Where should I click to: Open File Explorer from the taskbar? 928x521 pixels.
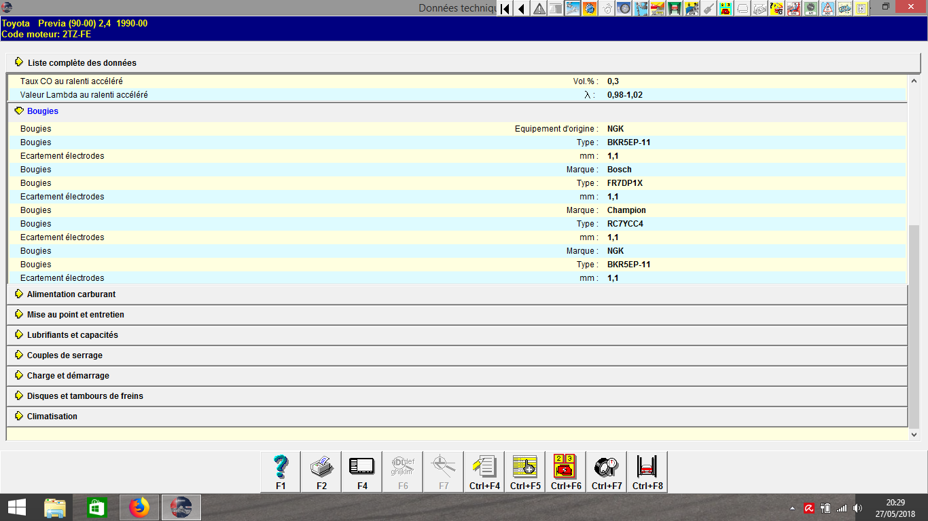pyautogui.click(x=56, y=507)
